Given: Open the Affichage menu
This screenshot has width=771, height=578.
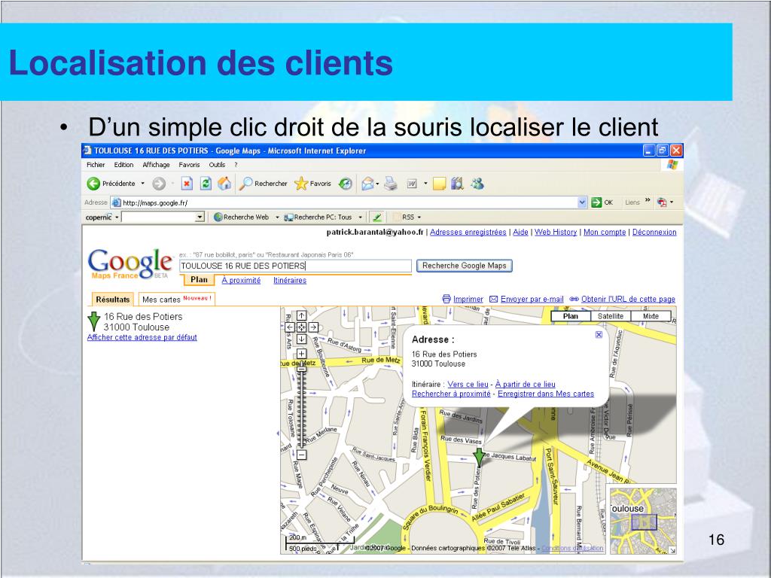Looking at the screenshot, I should click(x=156, y=165).
